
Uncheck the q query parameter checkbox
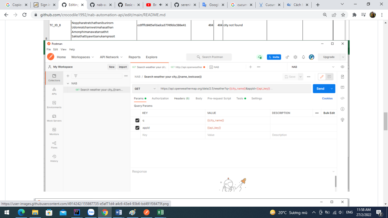click(137, 120)
